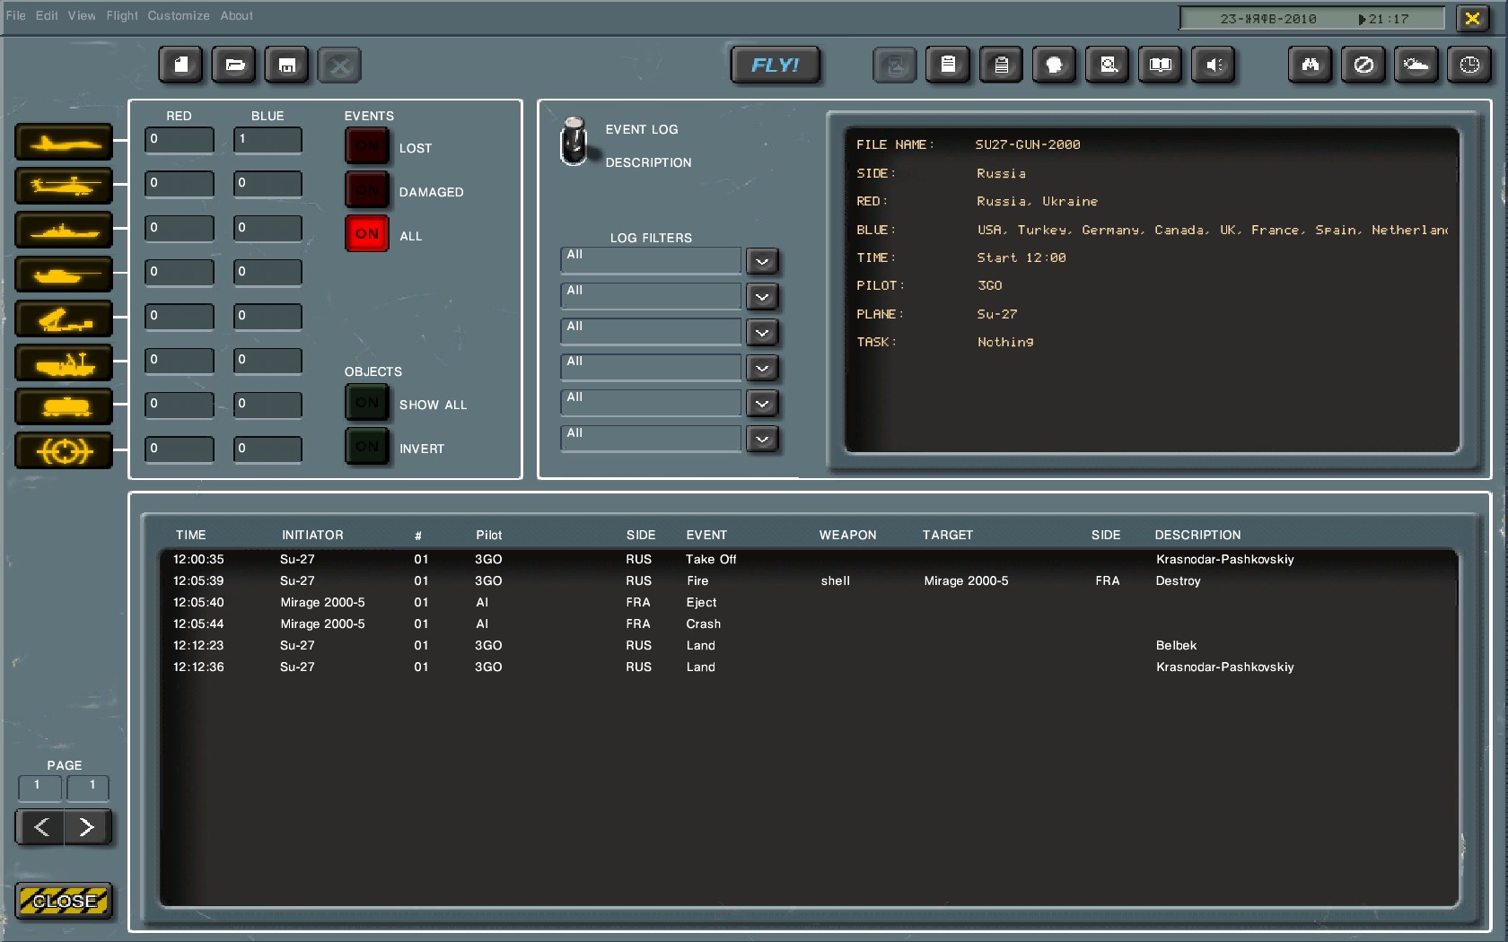Click the train car category icon
Viewport: 1508px width, 942px height.
coord(63,406)
